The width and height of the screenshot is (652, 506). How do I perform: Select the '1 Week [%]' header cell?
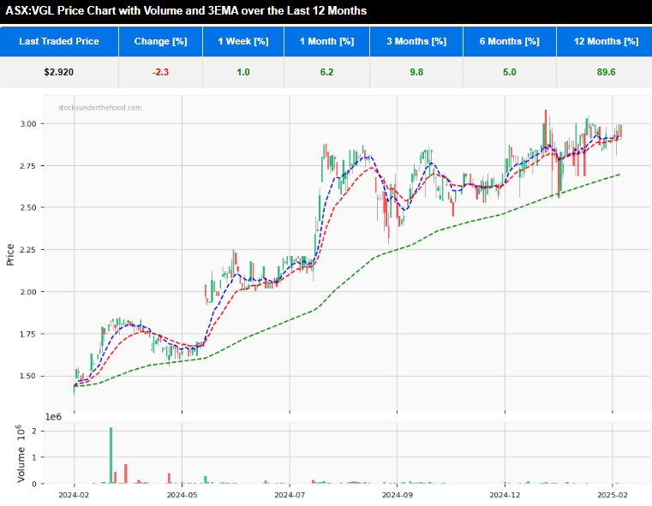click(x=243, y=41)
